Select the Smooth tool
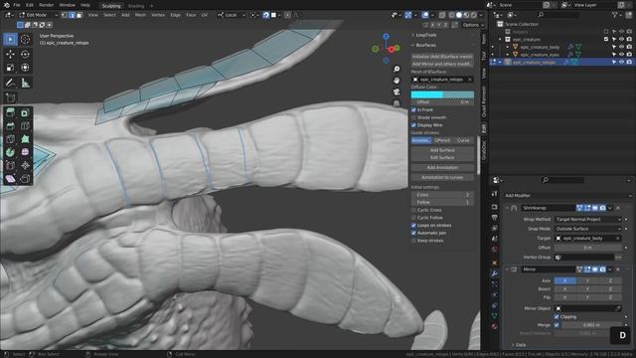Viewport: 636px width, 358px height. [x=25, y=152]
